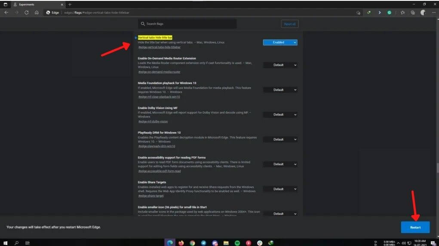Click the browser back arrow
Viewport: 439px width, 246px height.
[x=6, y=13]
